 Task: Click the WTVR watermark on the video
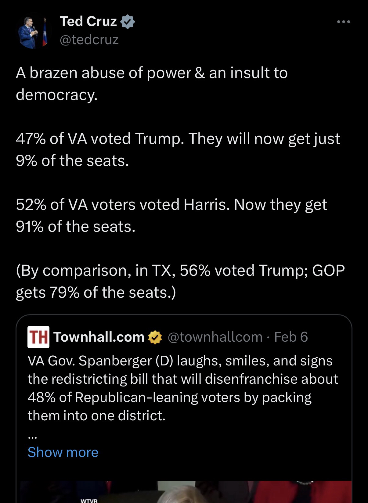coord(88,500)
